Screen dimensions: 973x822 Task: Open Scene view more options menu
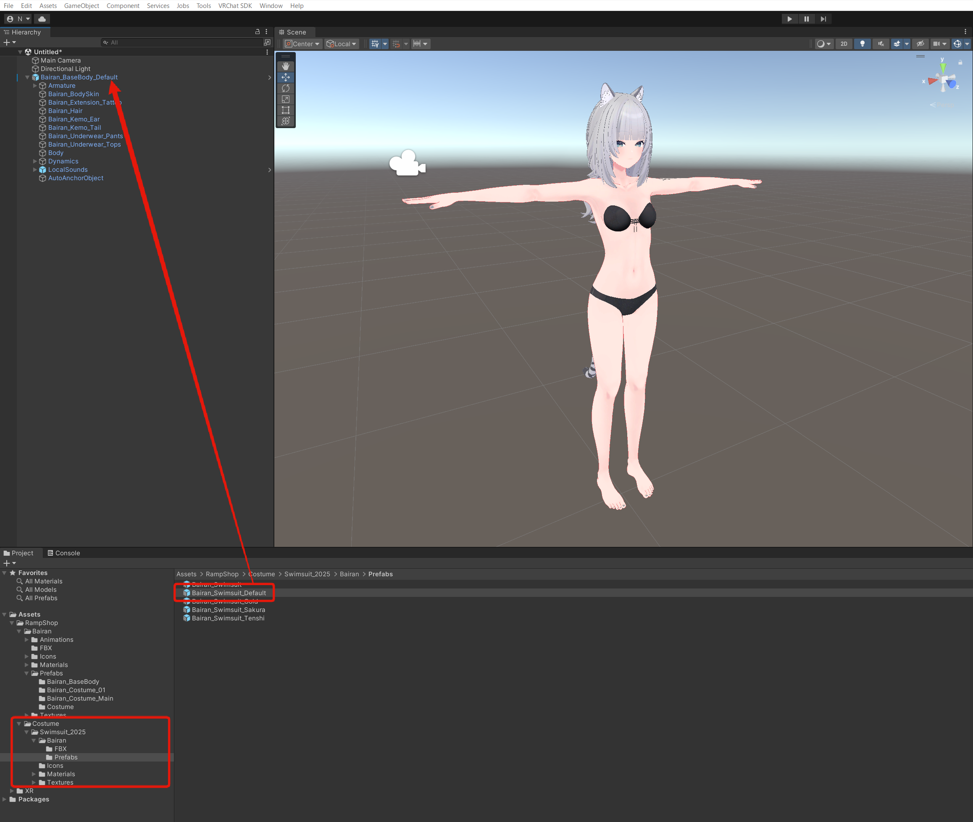tap(965, 32)
